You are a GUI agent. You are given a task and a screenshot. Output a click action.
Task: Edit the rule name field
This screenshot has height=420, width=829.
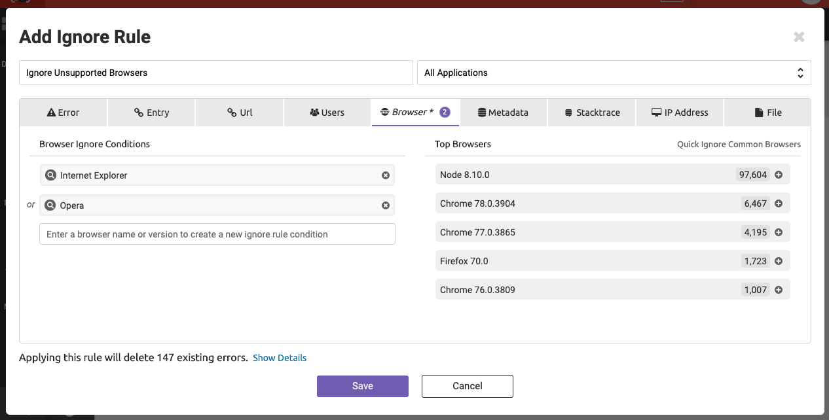[215, 73]
